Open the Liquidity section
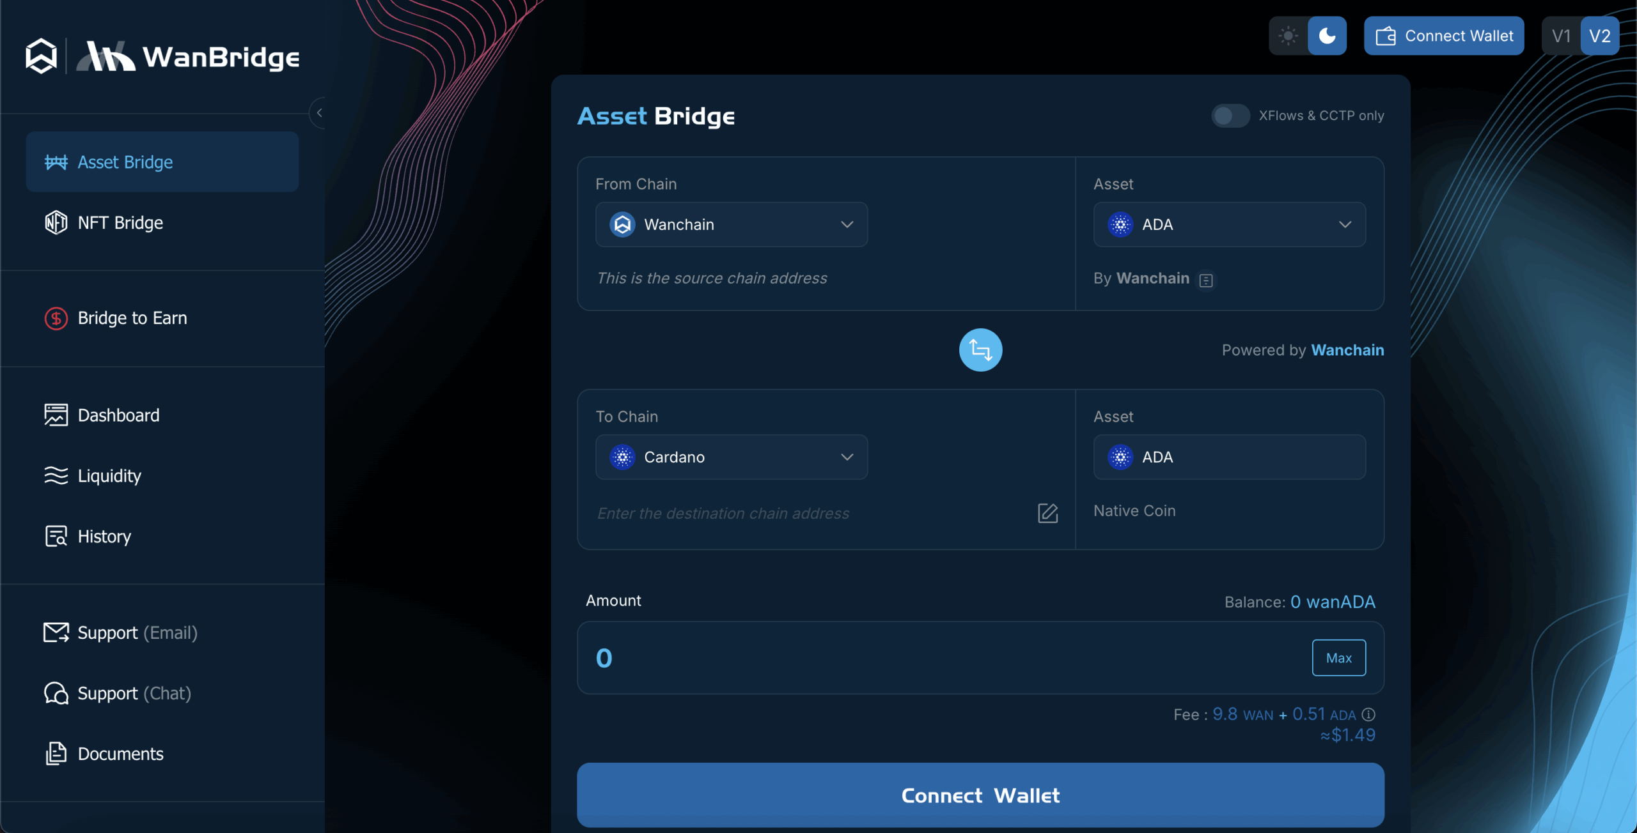Viewport: 1637px width, 833px height. coord(109,475)
